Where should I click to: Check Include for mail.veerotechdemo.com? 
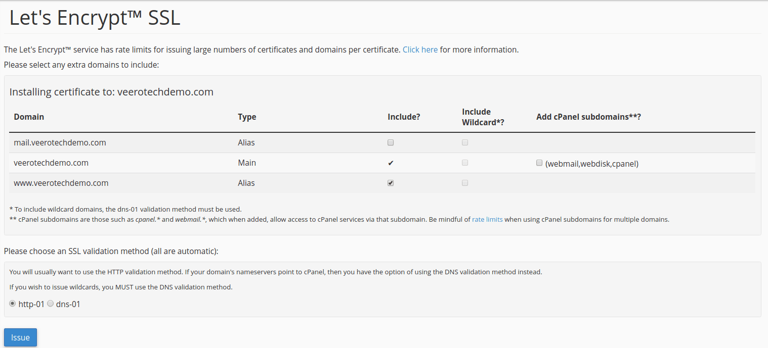pos(391,142)
